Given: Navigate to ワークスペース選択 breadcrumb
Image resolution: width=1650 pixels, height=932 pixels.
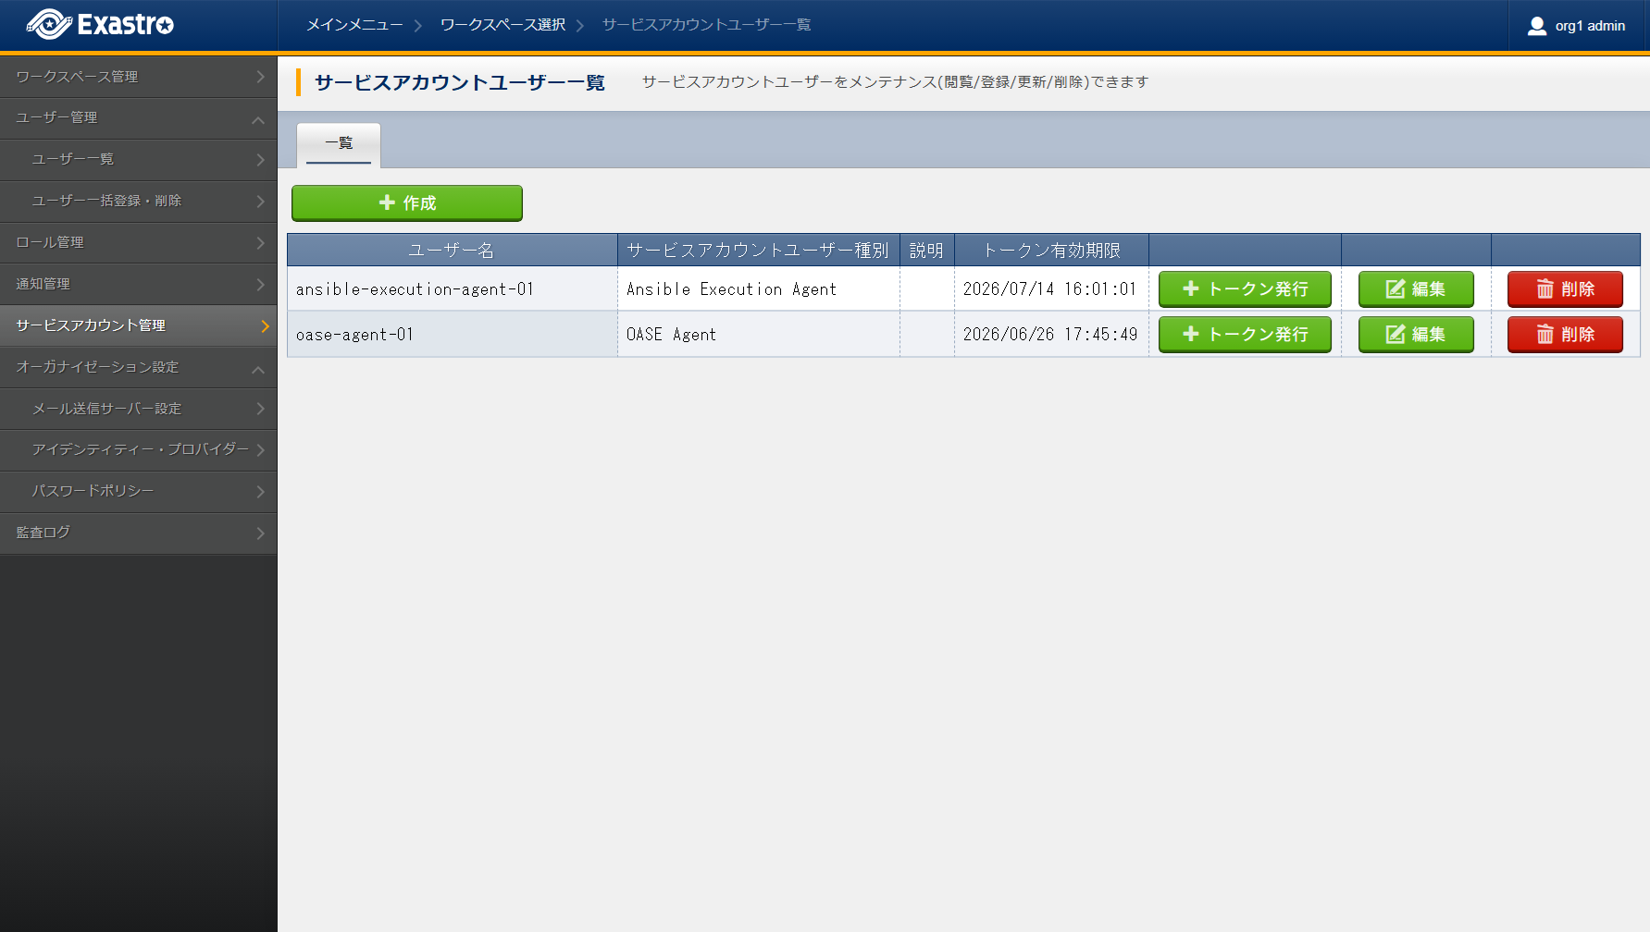Looking at the screenshot, I should (502, 25).
